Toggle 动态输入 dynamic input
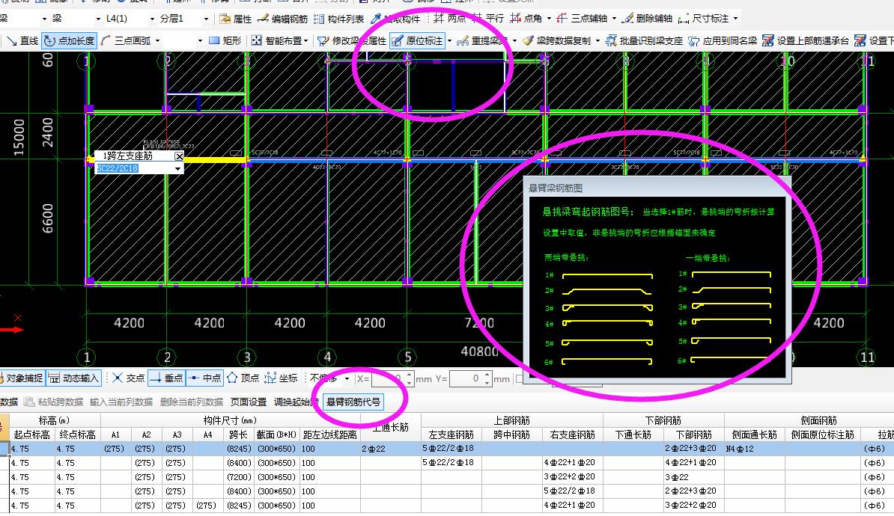The height and width of the screenshot is (516, 894). (x=73, y=378)
